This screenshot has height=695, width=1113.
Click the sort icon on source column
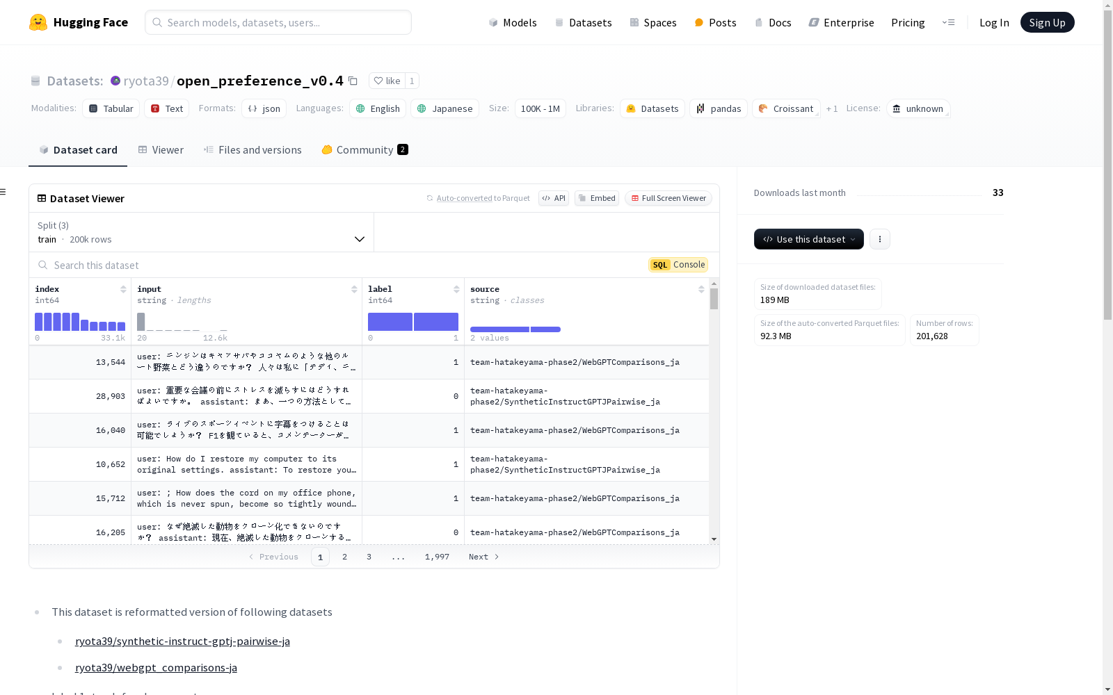point(701,289)
